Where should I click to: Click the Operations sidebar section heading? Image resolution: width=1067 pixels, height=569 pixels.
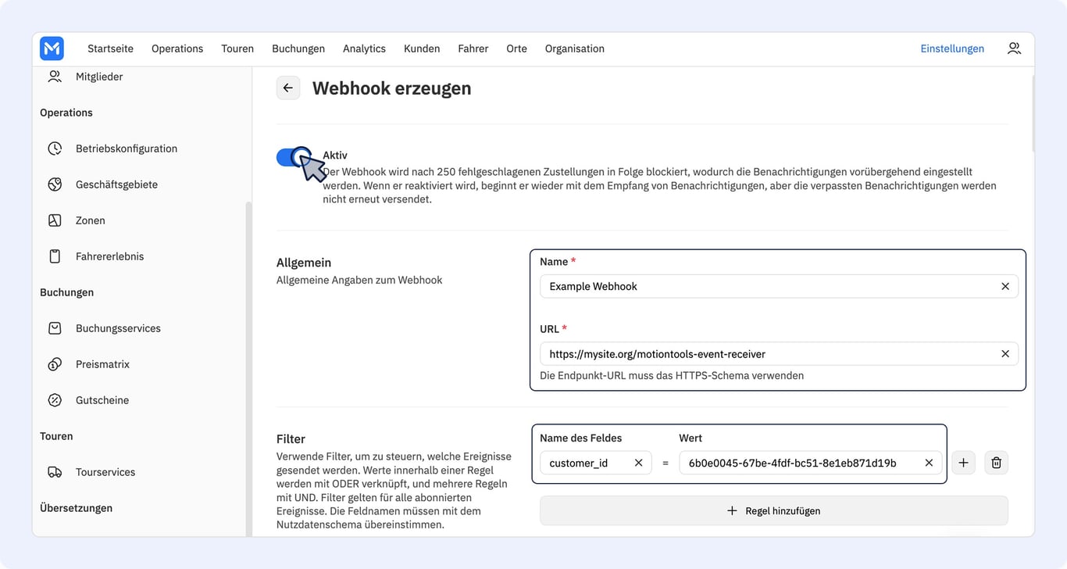(x=66, y=113)
